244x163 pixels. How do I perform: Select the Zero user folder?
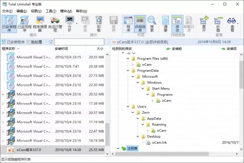146,113
